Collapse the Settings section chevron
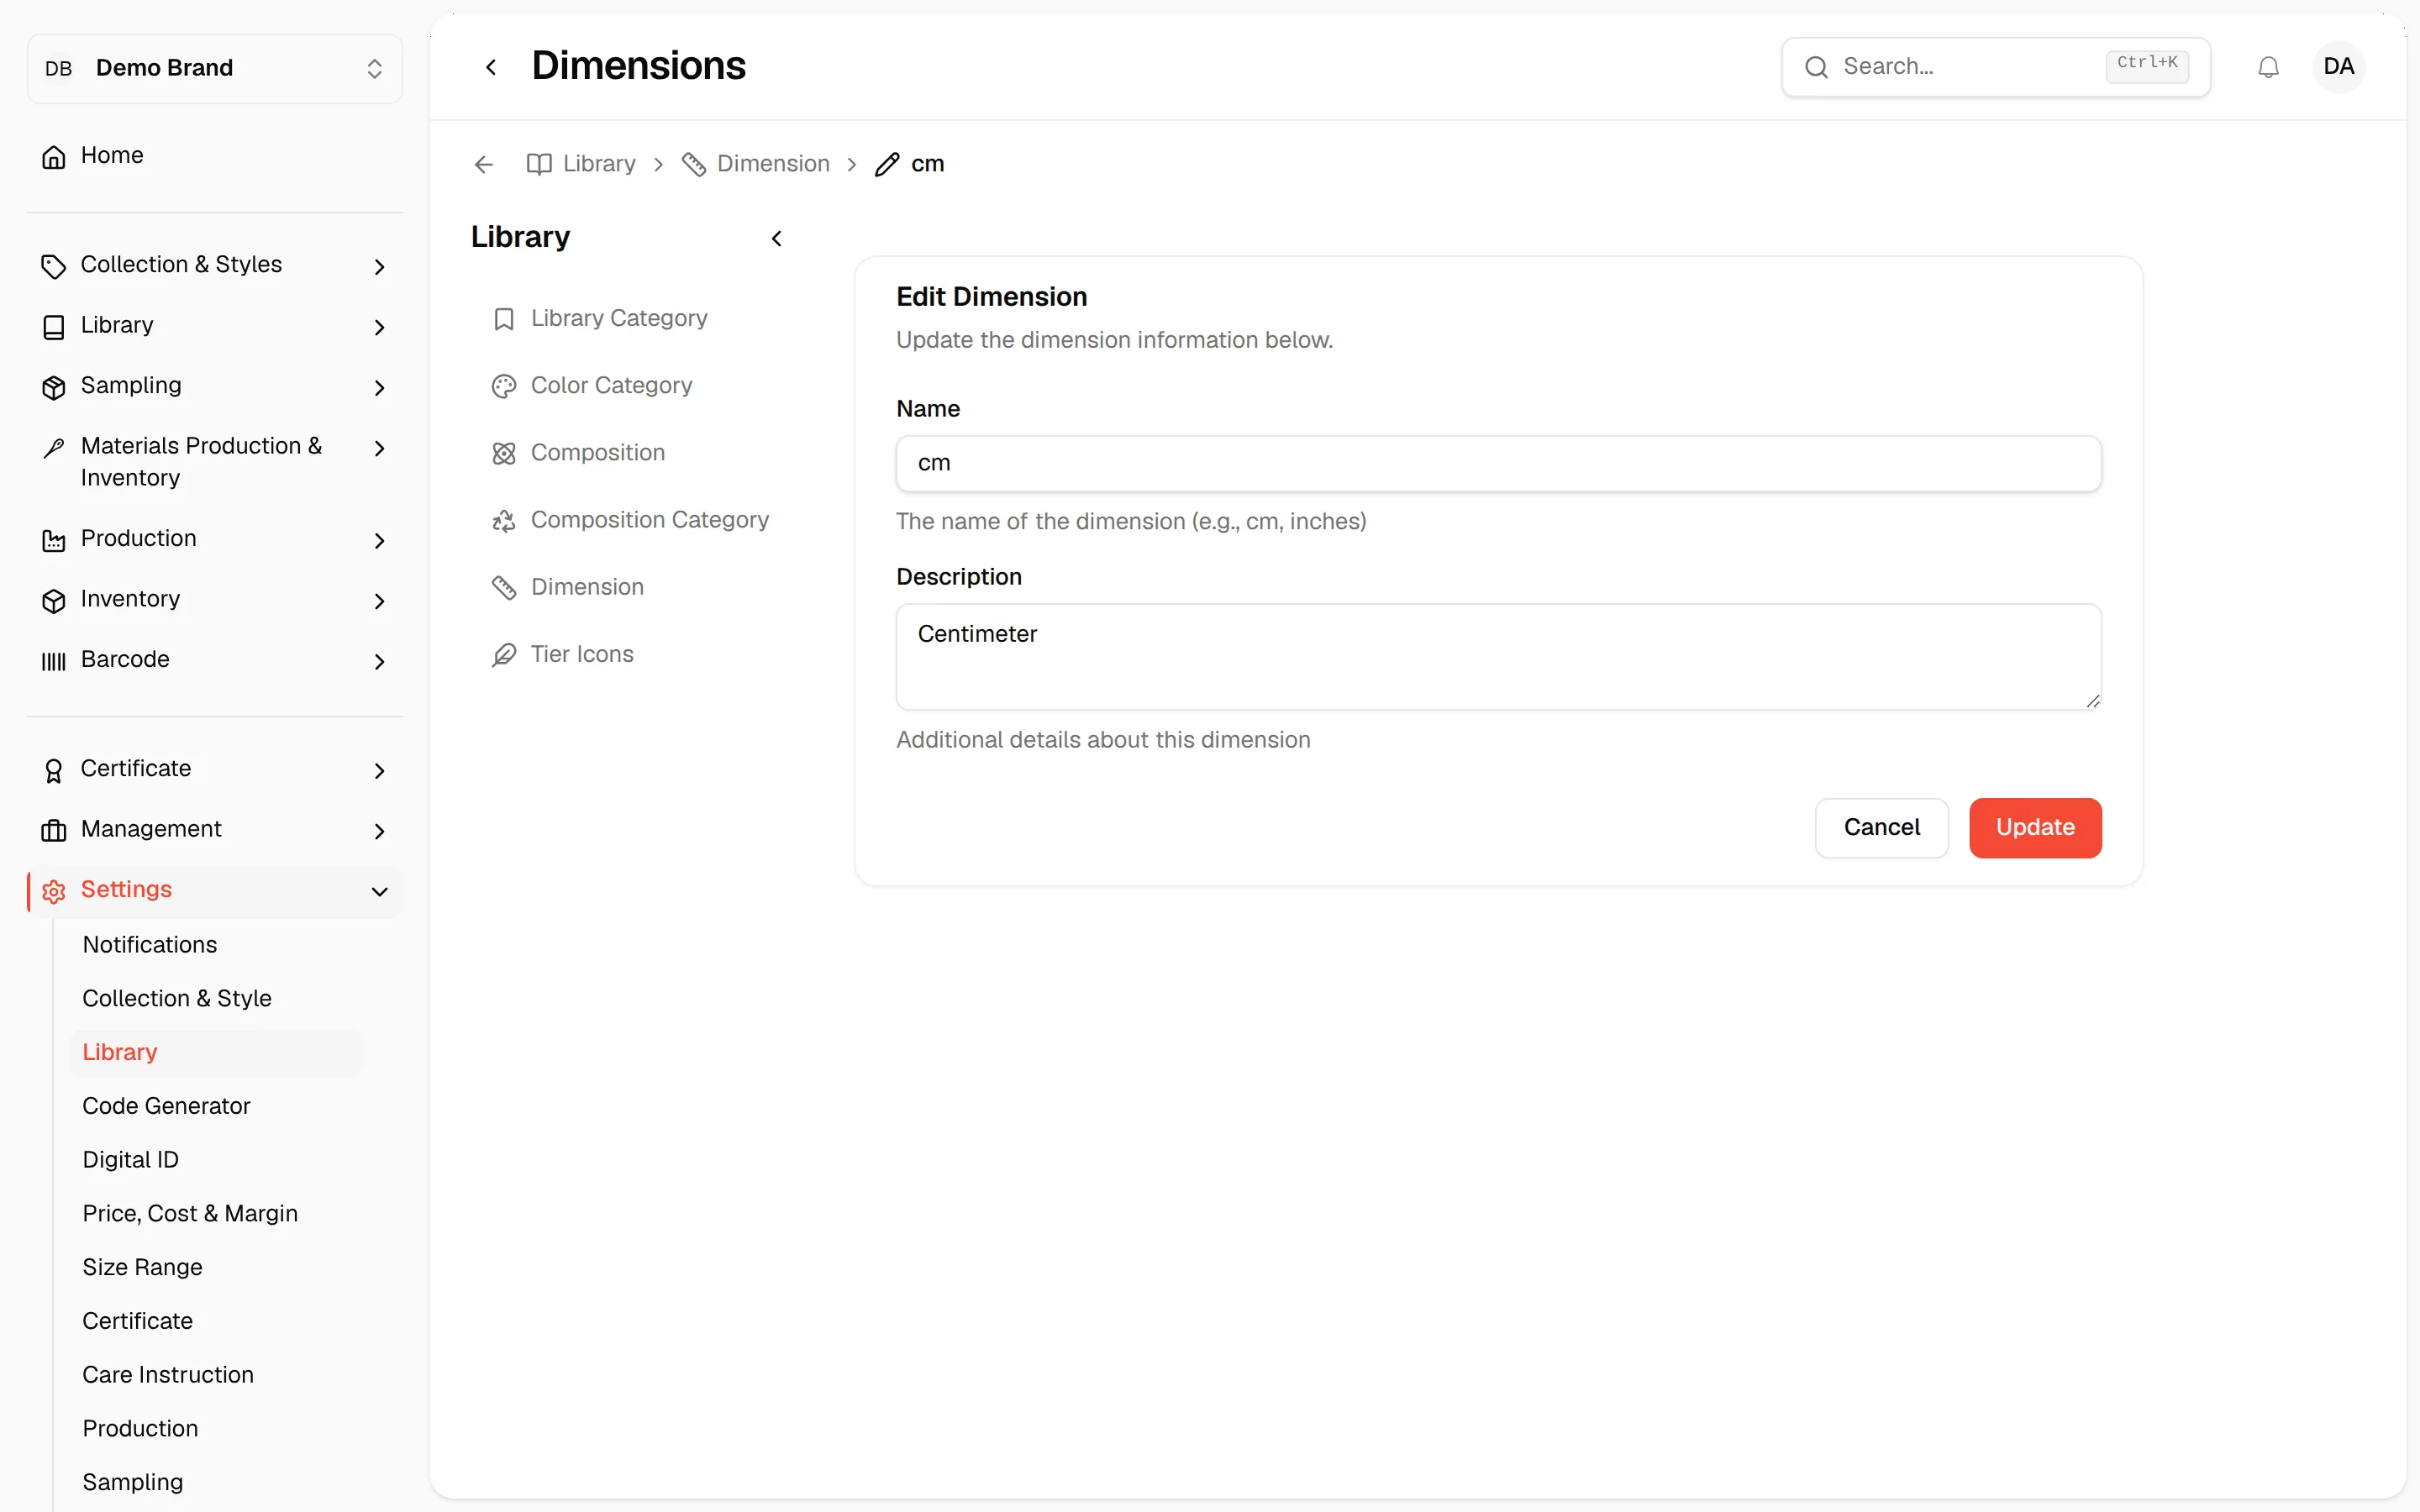2420x1512 pixels. pos(379,891)
